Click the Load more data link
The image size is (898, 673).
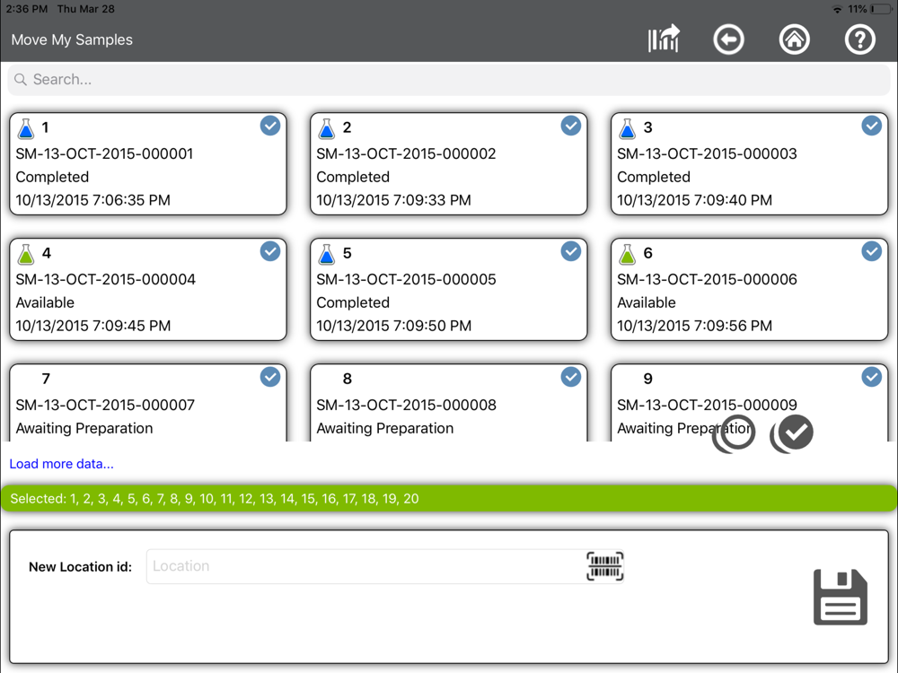62,464
